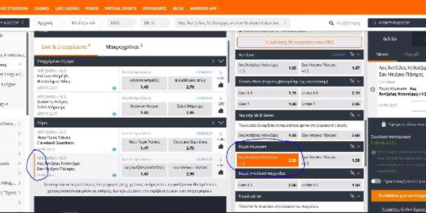
Task: Collapse Σειρά συνολικά παιχνίδια market chevron
Action: point(359,173)
